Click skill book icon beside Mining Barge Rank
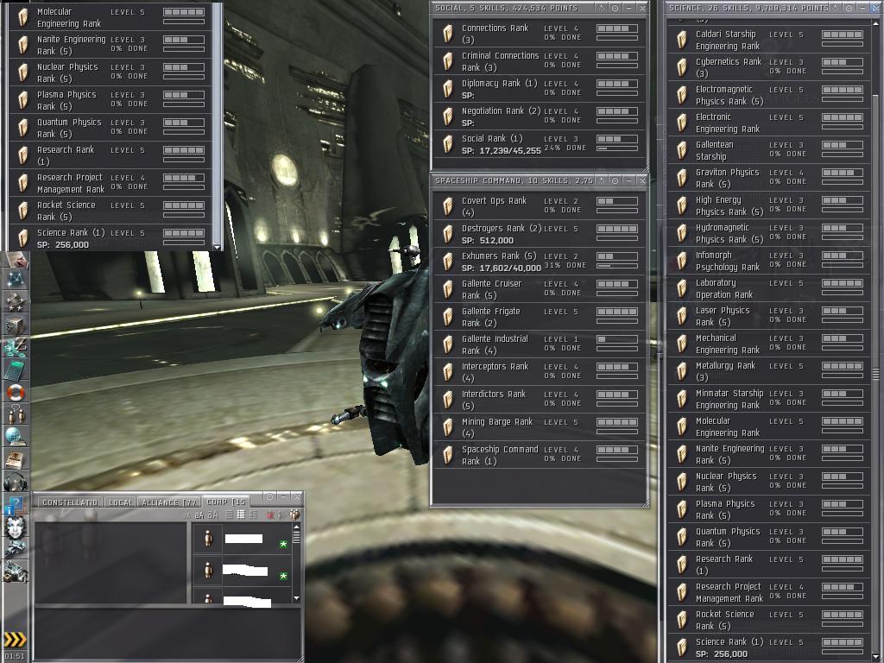This screenshot has width=884, height=663. point(448,427)
